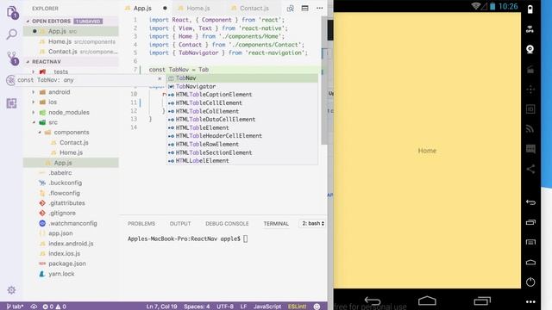Click Ln 7, Col 19 in status bar

[x=161, y=307]
